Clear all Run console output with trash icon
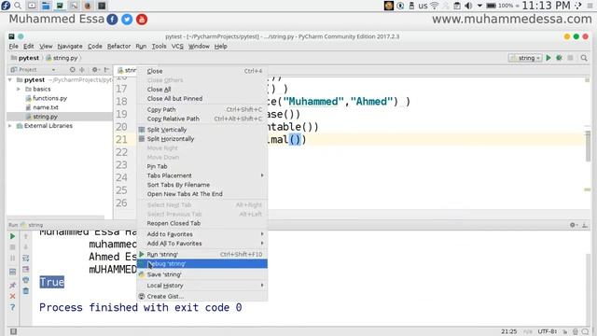 tap(25, 291)
